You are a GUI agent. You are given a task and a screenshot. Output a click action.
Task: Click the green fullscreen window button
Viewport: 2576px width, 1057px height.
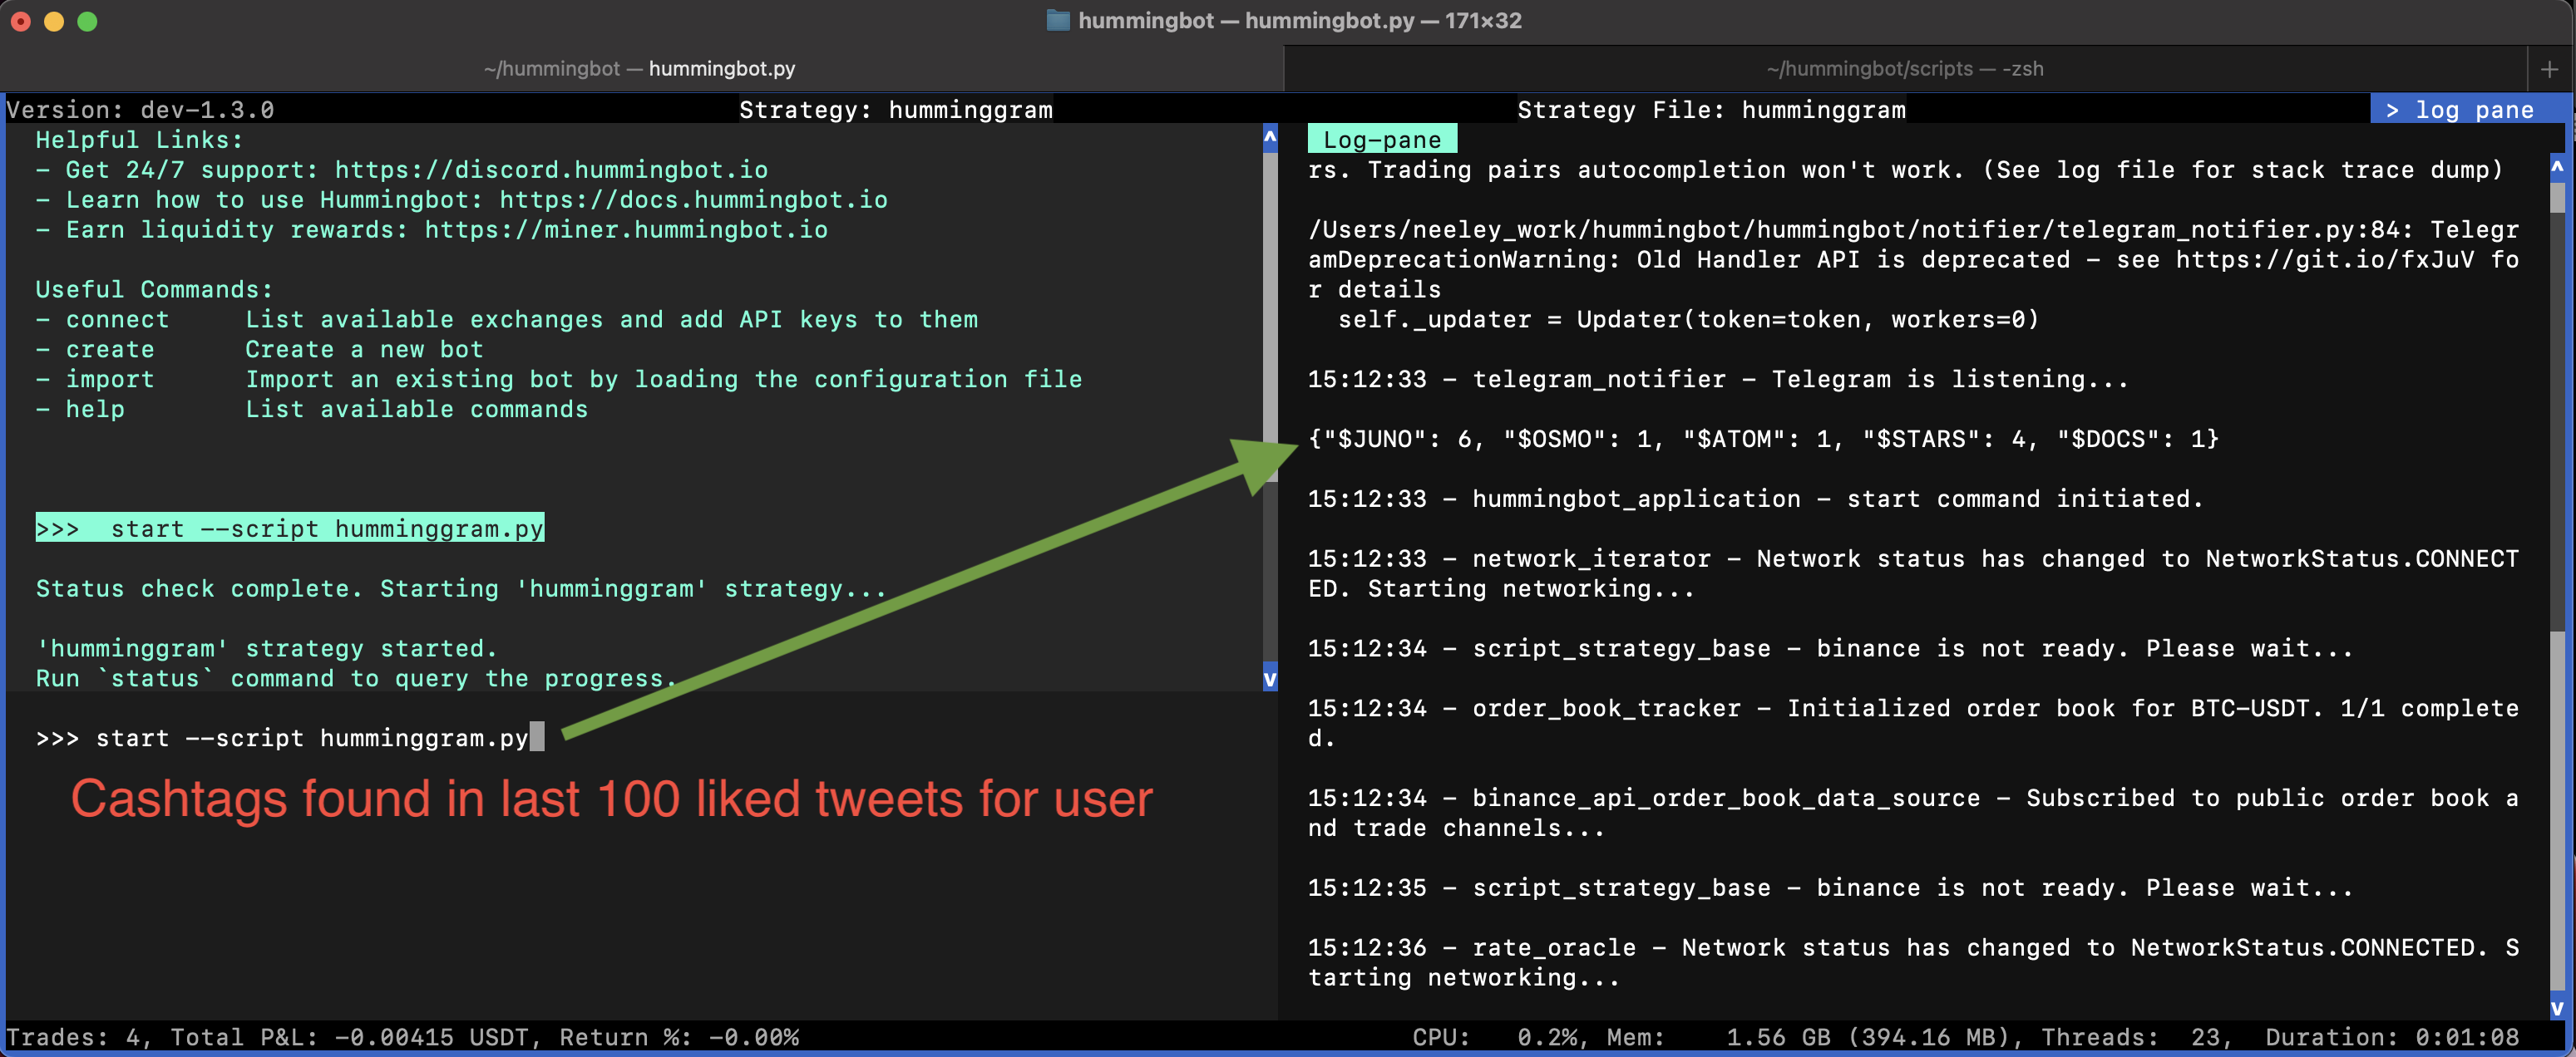point(87,21)
